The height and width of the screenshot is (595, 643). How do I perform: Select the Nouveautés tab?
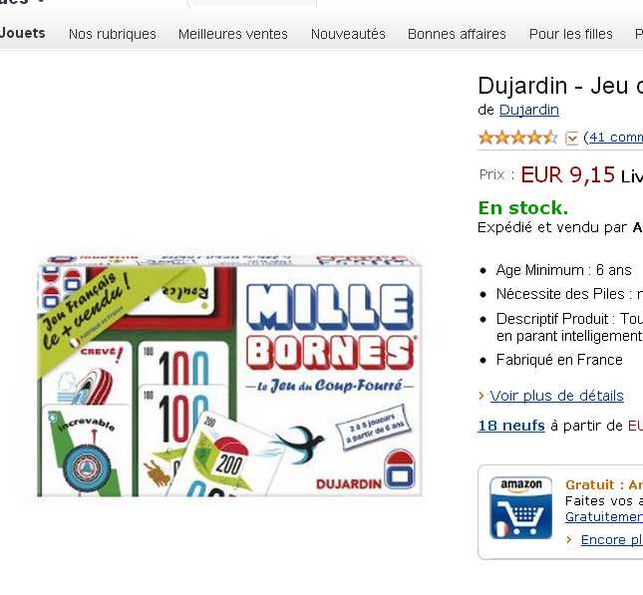348,34
